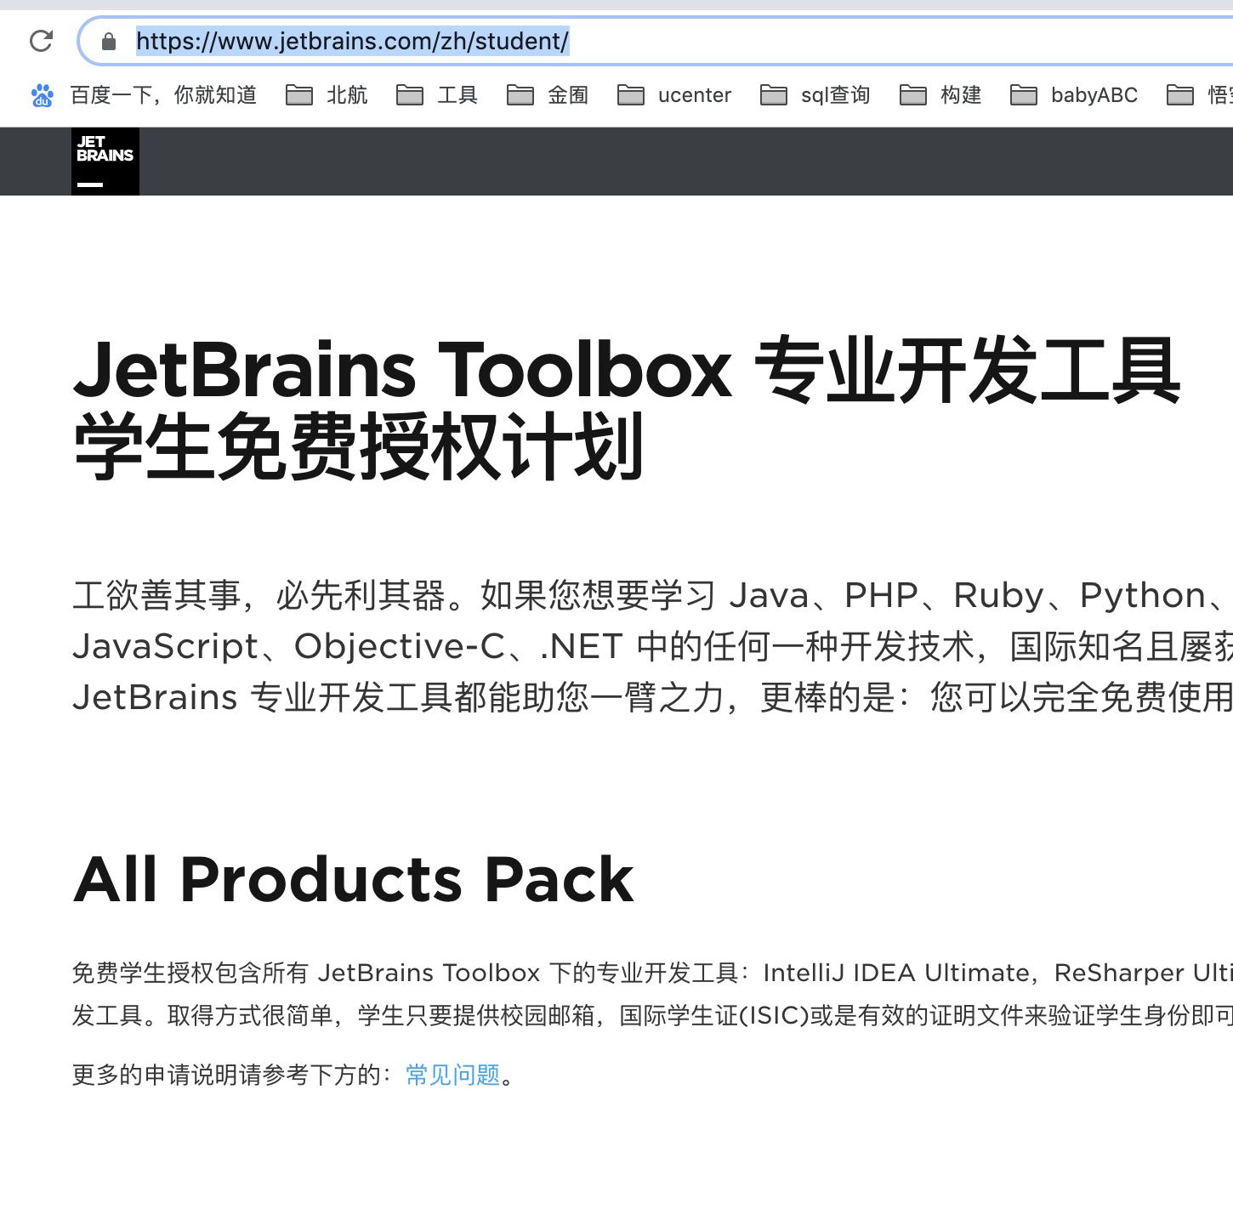
Task: Click the All Products Pack heading
Action: point(354,879)
